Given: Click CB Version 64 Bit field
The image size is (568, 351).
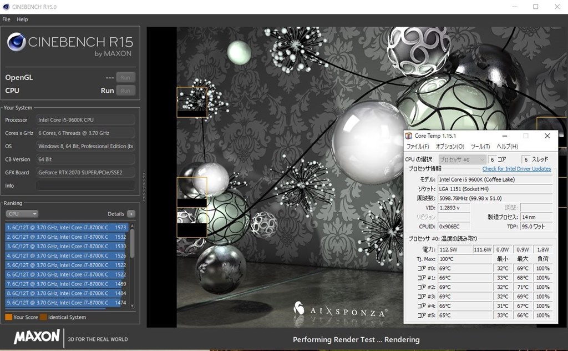Looking at the screenshot, I should tap(85, 159).
